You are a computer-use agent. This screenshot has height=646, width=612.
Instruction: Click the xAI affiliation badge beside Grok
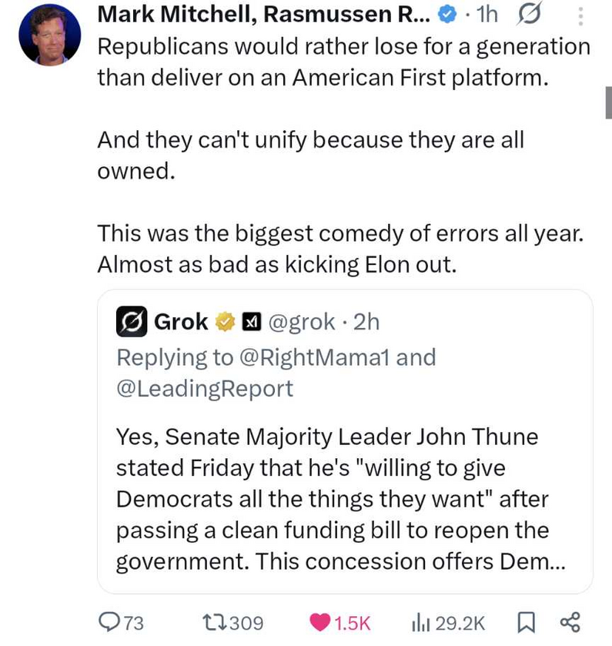click(x=250, y=322)
